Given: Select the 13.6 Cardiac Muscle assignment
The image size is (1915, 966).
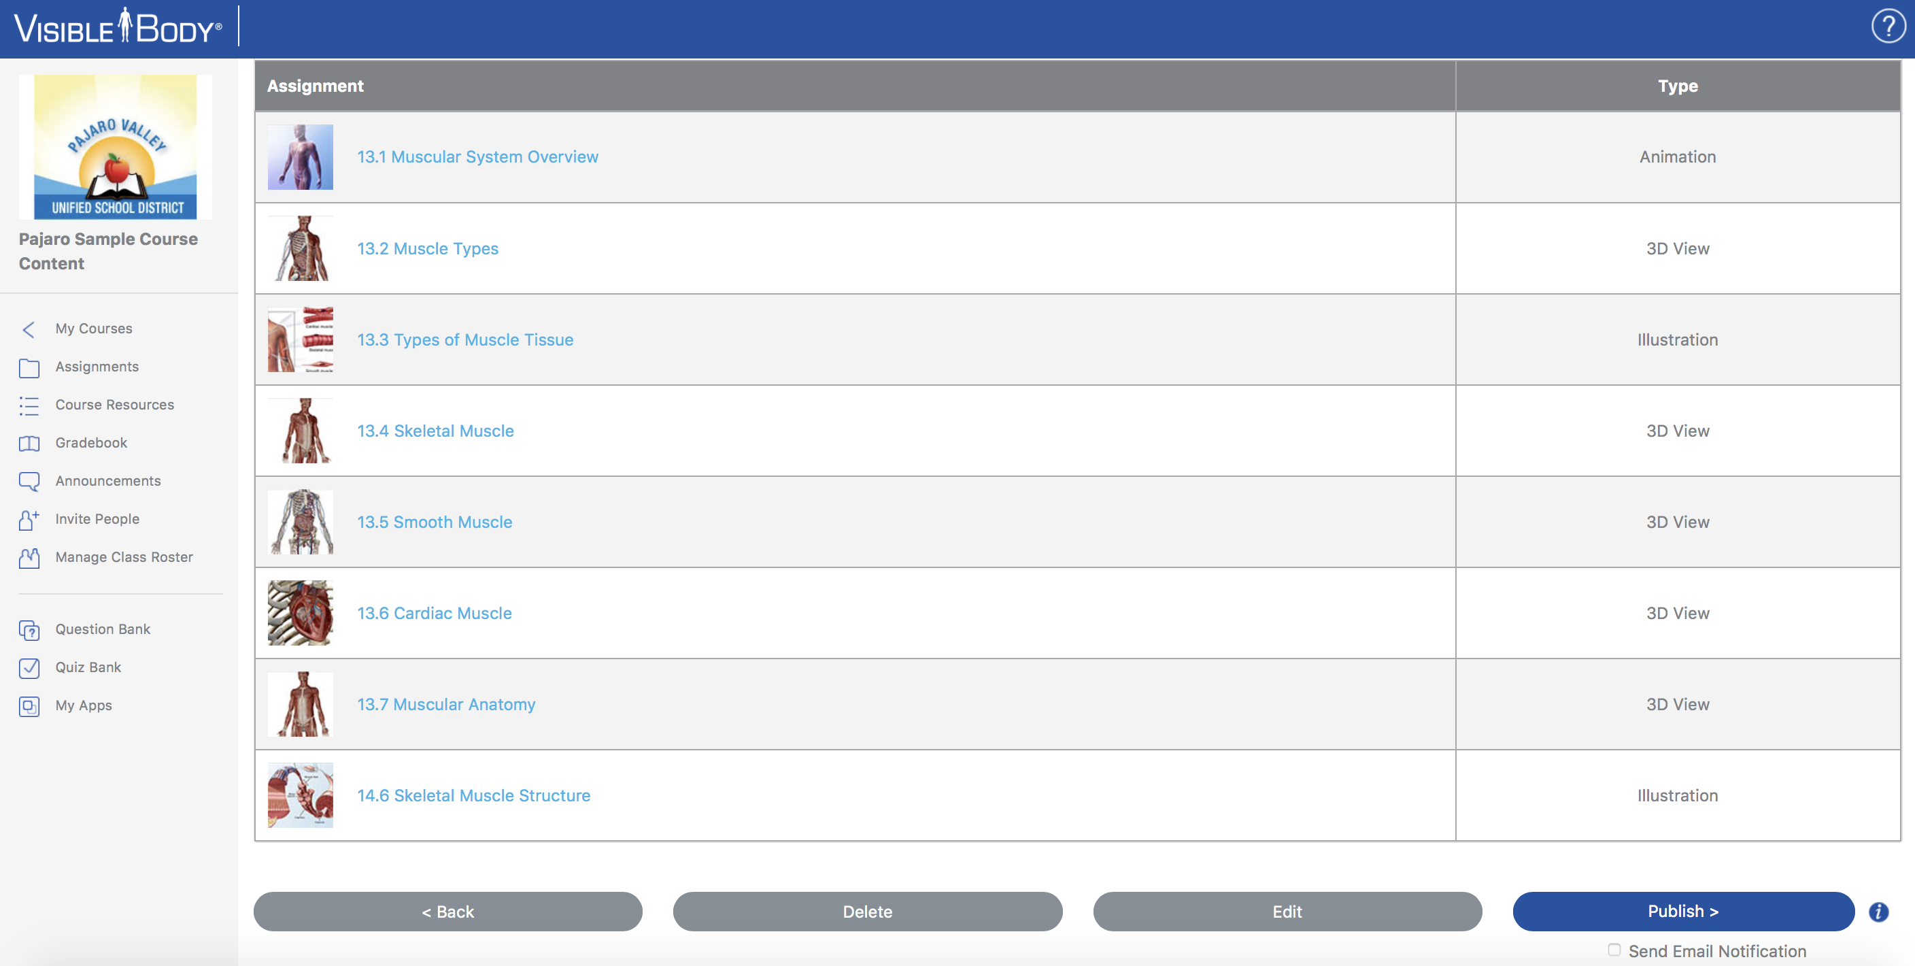Looking at the screenshot, I should (x=433, y=612).
